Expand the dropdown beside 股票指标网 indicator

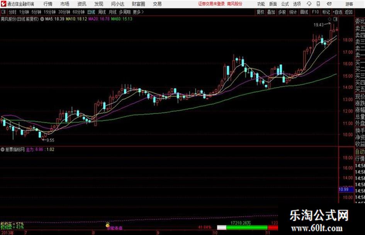(x=3, y=150)
